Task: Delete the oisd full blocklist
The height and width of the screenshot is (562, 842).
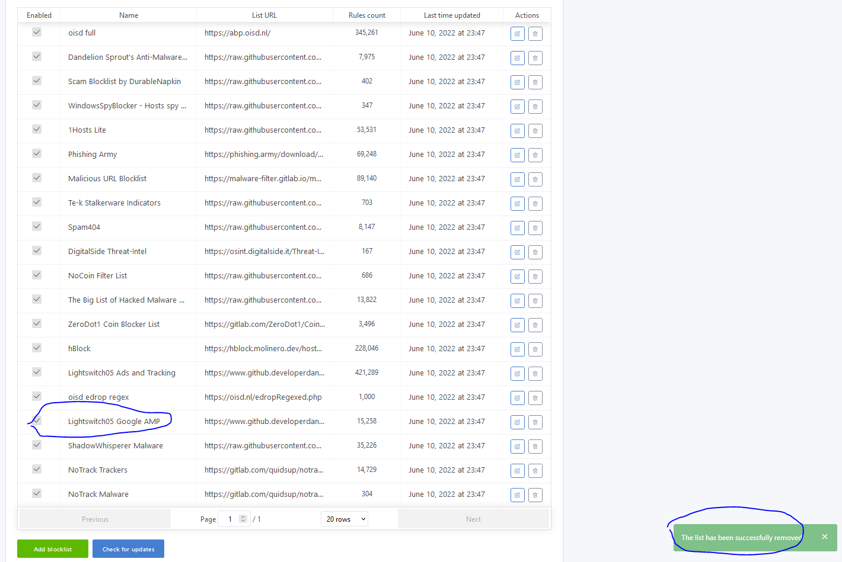Action: tap(535, 34)
